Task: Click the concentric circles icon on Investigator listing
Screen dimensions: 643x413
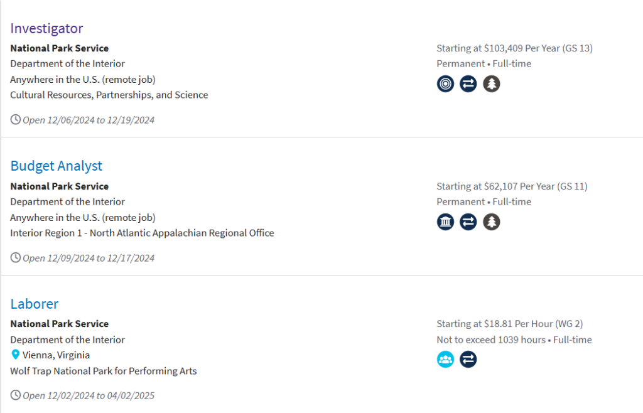Action: click(x=445, y=84)
